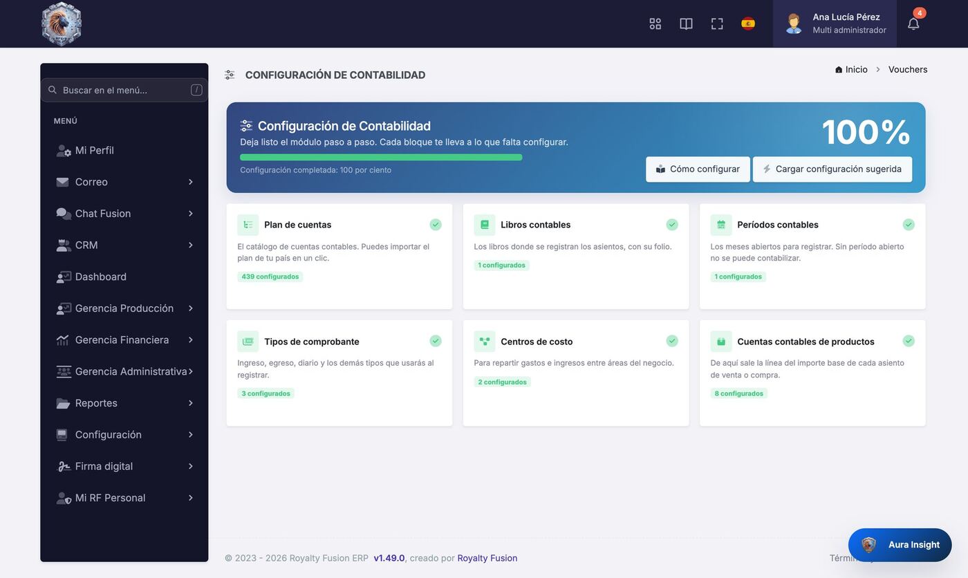Click the green check on Períodos contables
This screenshot has height=578, width=968.
click(x=909, y=225)
